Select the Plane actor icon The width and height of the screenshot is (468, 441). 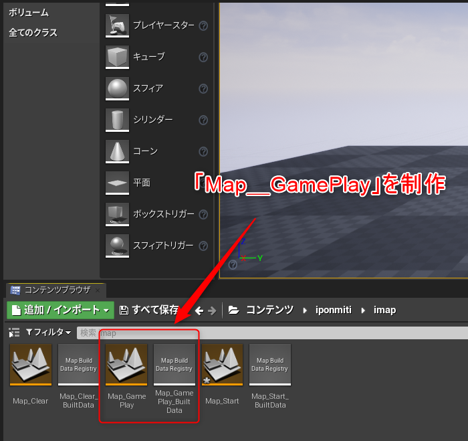tap(117, 183)
